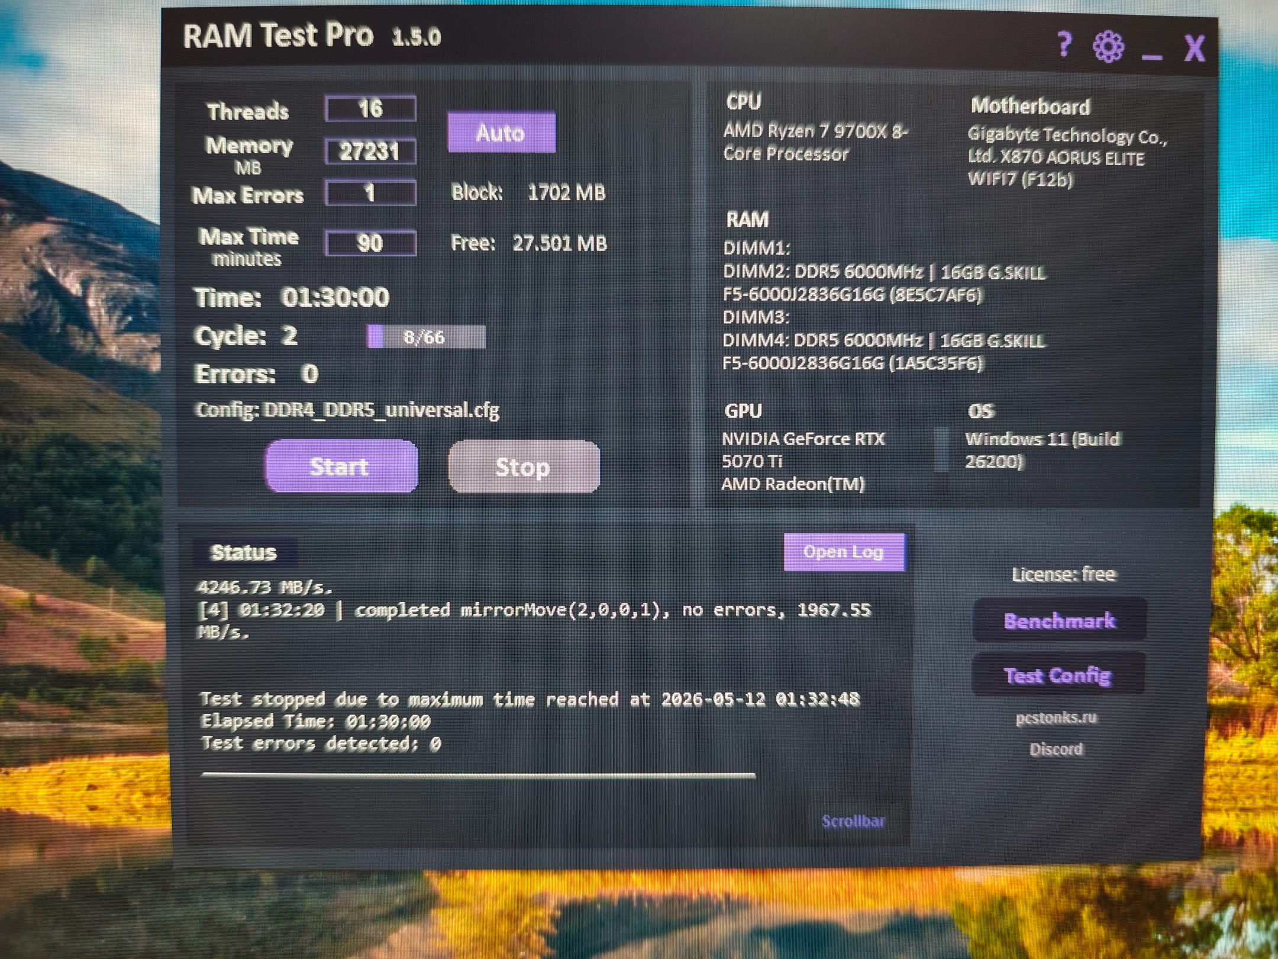This screenshot has width=1278, height=959.
Task: Click the cycle progress bar showing 8/66
Action: click(x=426, y=337)
